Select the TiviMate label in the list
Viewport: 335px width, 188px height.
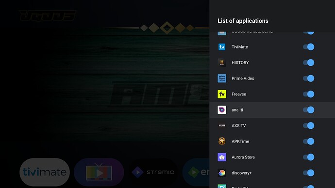coord(240,47)
